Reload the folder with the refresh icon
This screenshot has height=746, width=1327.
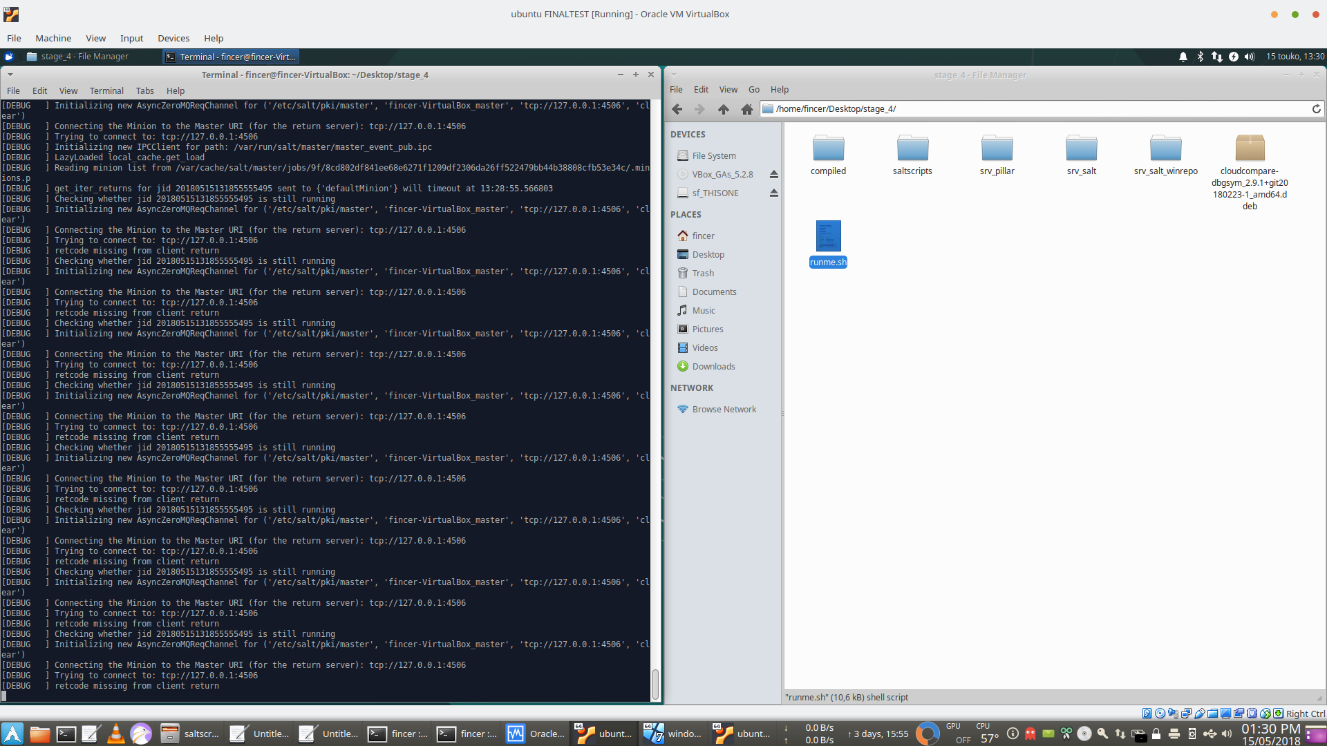click(1316, 109)
